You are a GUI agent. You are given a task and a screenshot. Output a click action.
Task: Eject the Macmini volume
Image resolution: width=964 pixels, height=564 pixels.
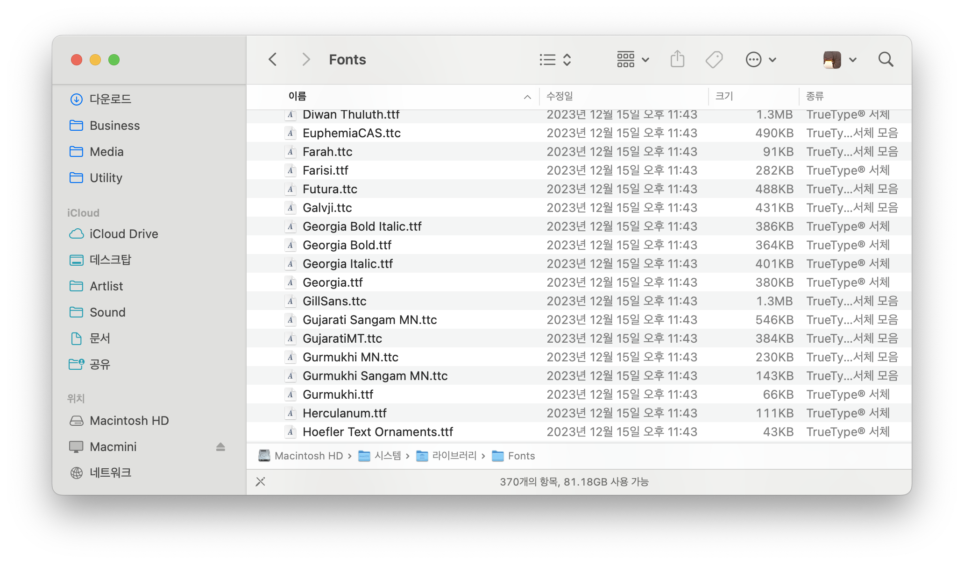pos(220,447)
